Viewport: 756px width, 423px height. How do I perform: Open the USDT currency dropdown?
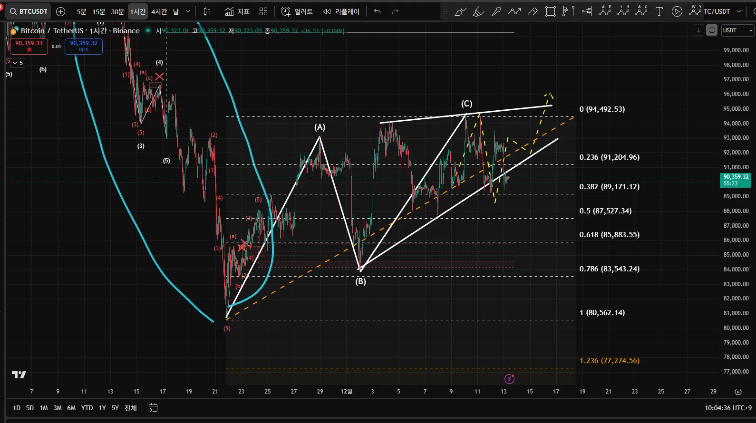[737, 30]
